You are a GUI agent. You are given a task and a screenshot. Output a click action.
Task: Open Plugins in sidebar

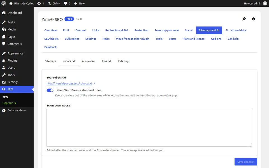[17, 60]
